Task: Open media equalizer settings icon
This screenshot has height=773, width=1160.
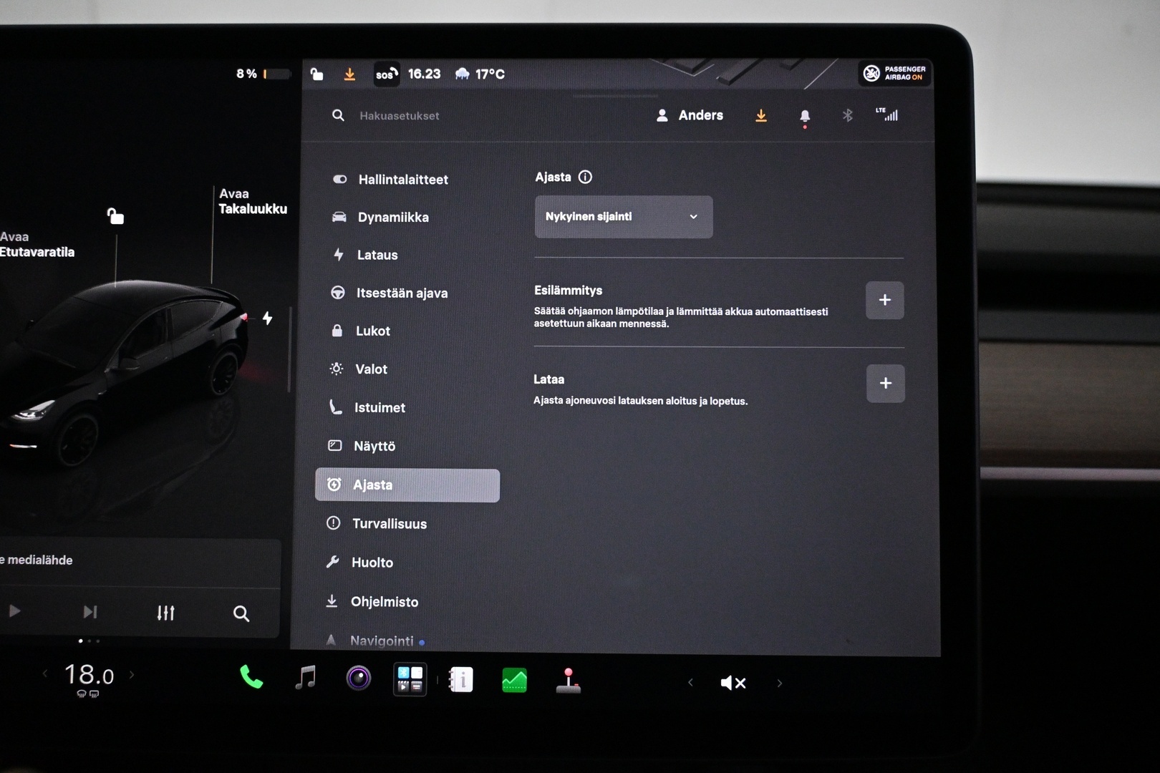Action: pos(165,613)
